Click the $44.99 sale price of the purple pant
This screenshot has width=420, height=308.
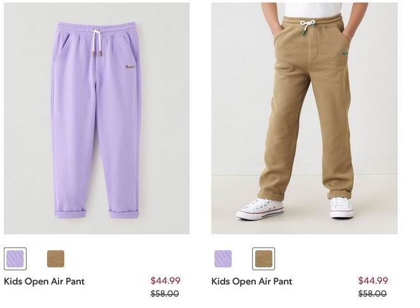165,281
